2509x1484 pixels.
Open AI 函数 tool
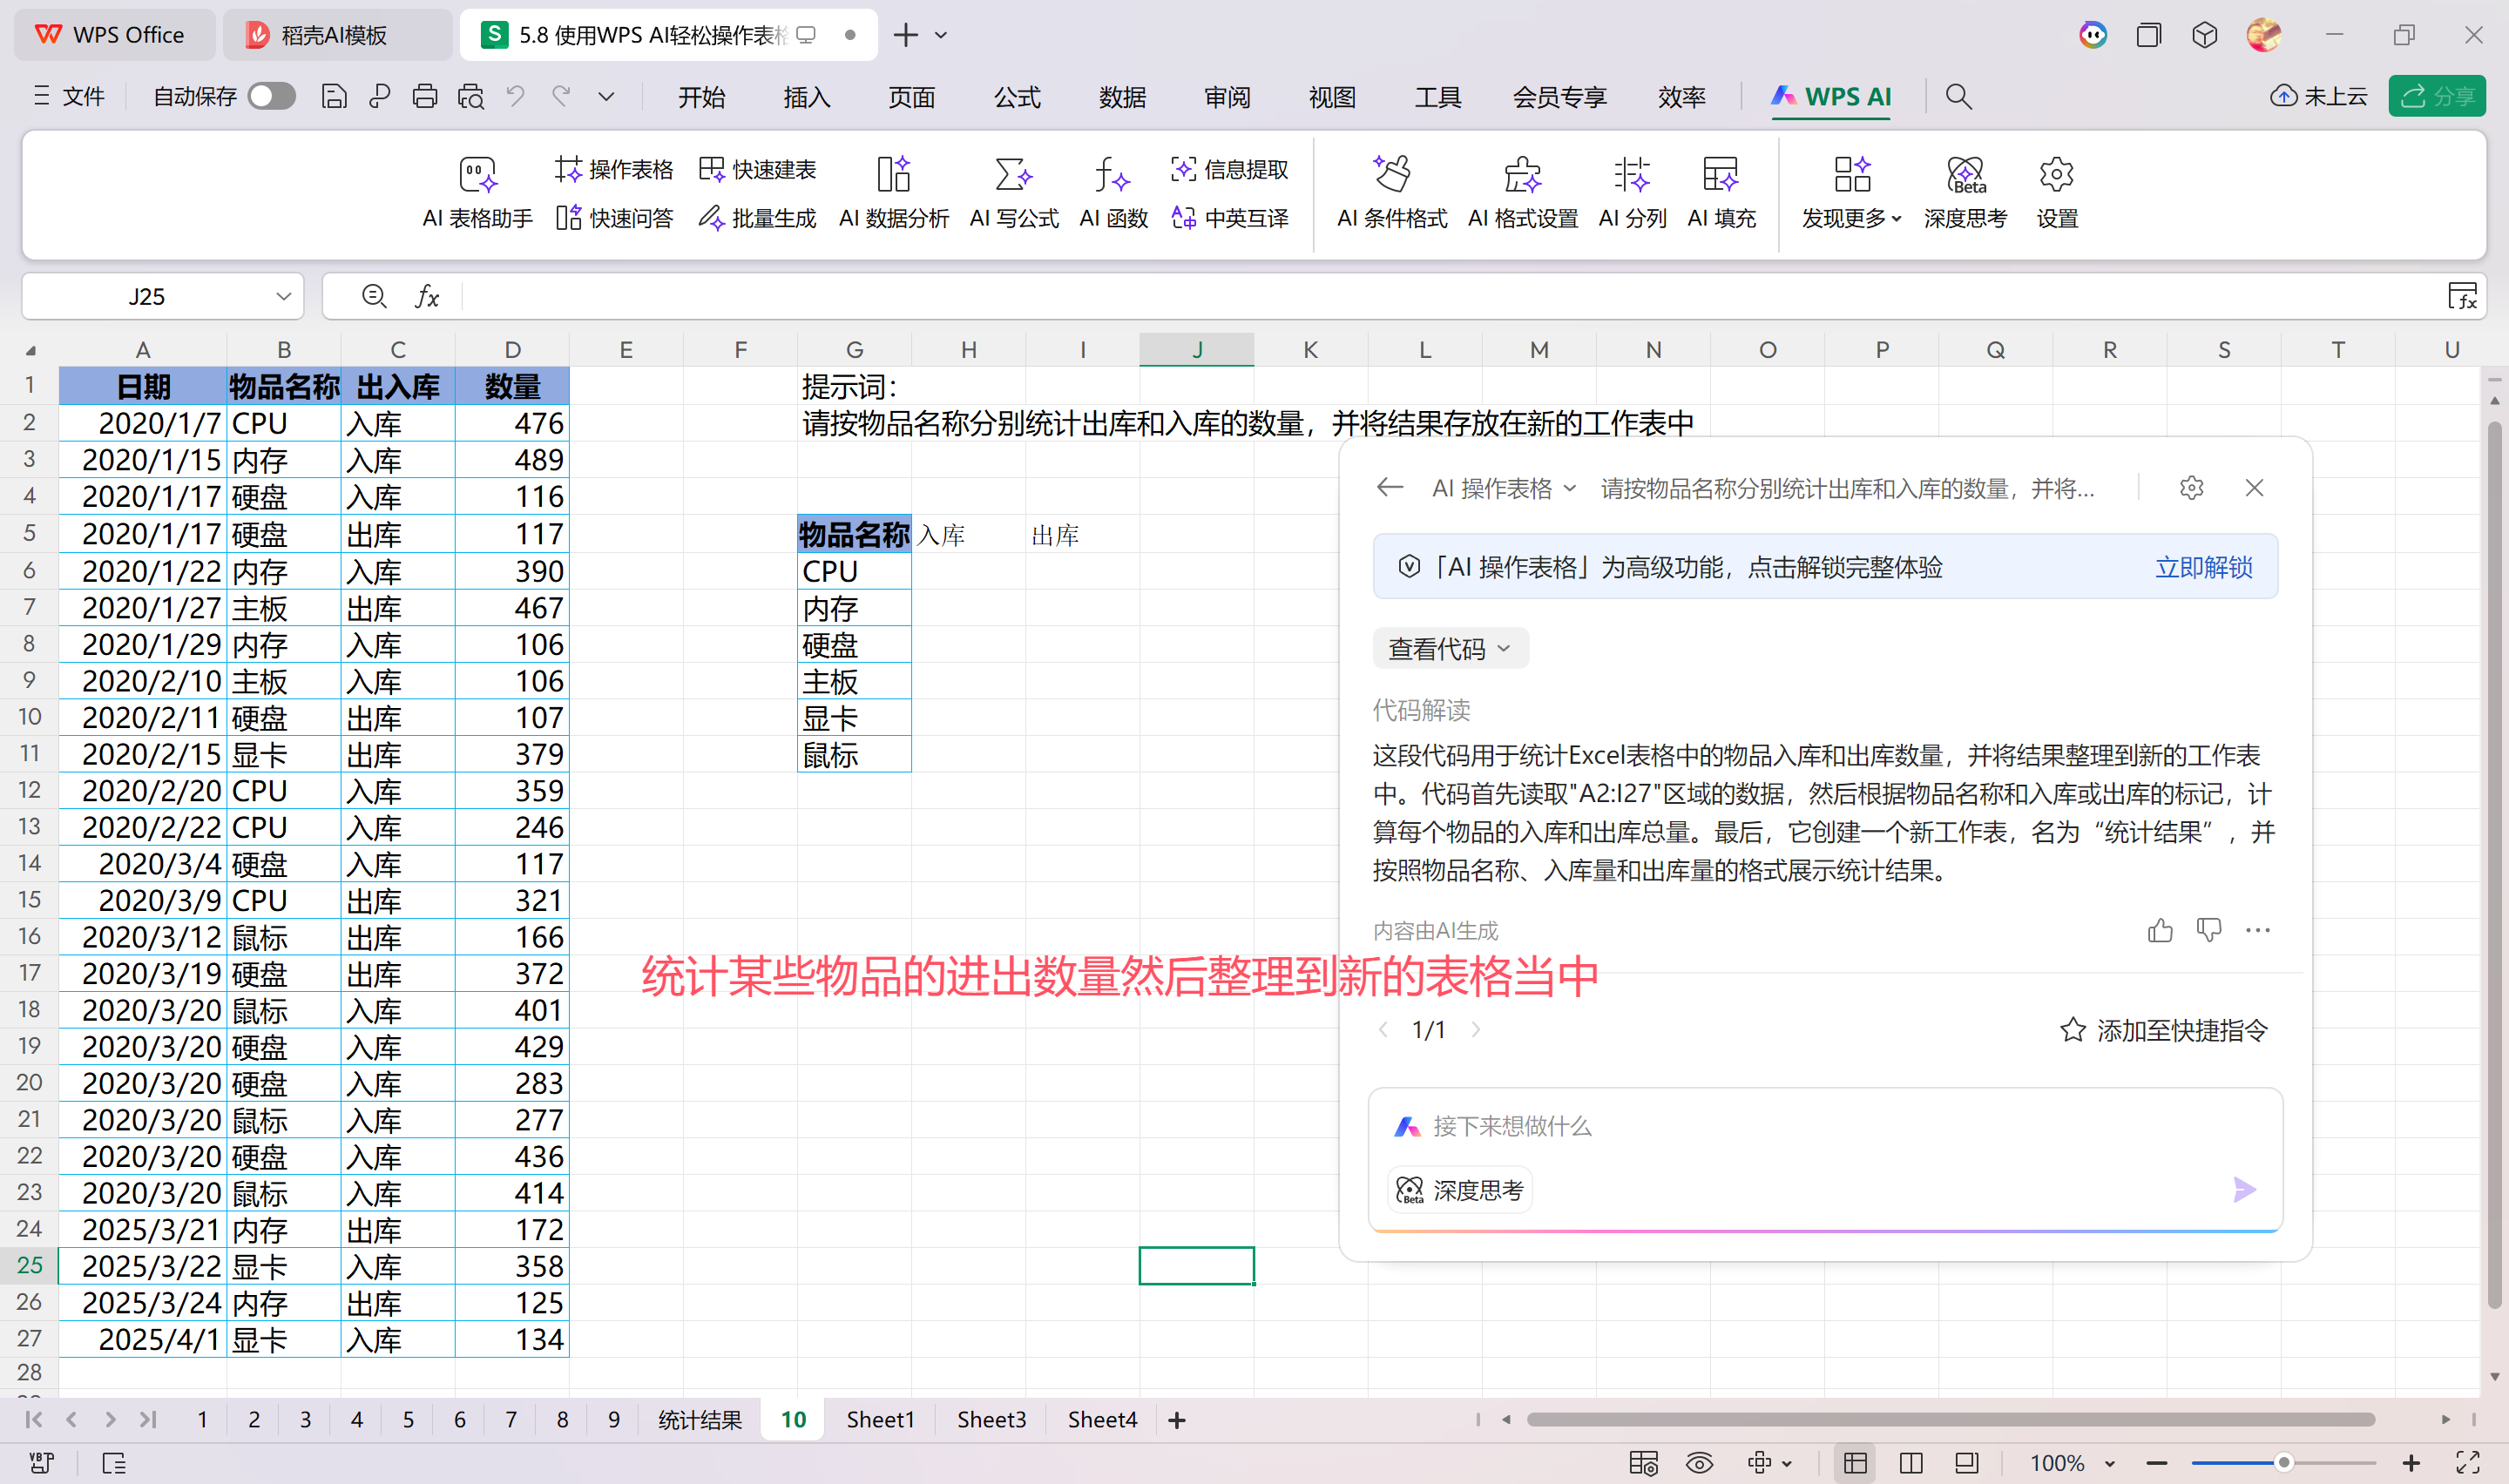(1113, 192)
